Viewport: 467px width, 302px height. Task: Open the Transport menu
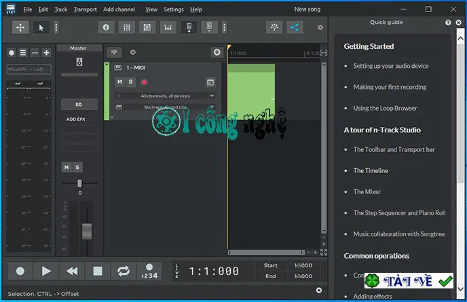click(85, 10)
